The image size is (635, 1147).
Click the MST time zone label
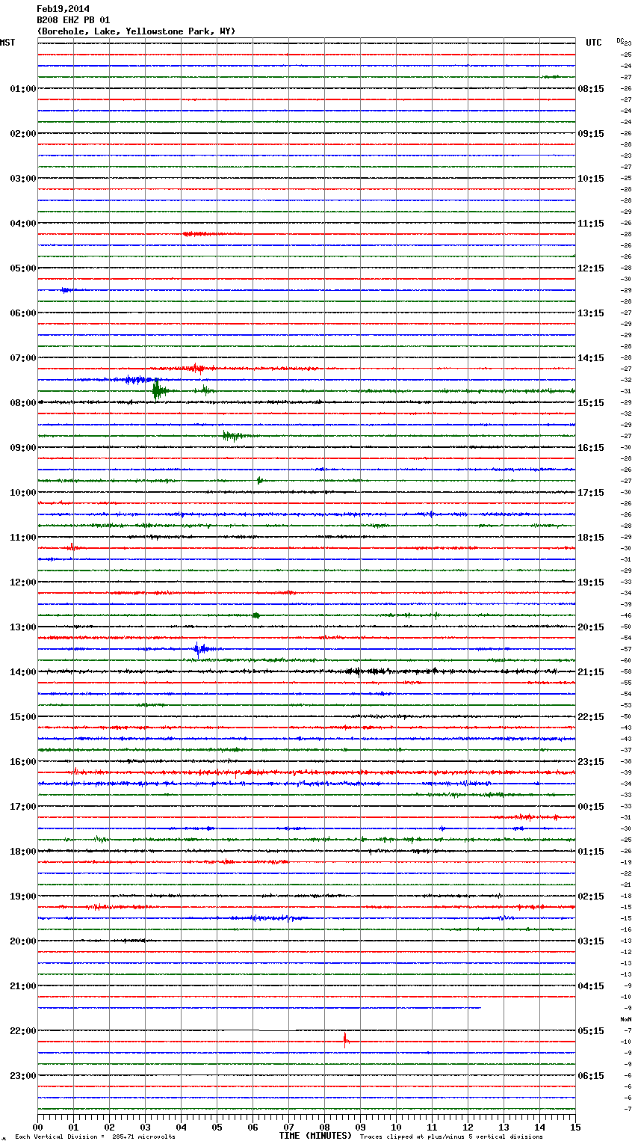(7, 43)
